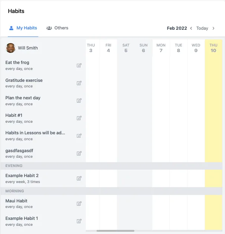This screenshot has height=234, width=225.
Task: Open the Habits in Lessons habit
Action: [x=35, y=133]
